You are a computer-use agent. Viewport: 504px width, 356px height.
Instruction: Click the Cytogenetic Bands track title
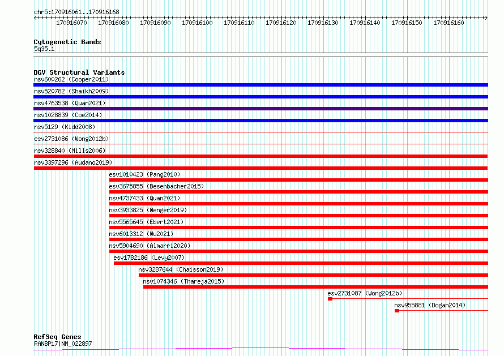click(67, 42)
